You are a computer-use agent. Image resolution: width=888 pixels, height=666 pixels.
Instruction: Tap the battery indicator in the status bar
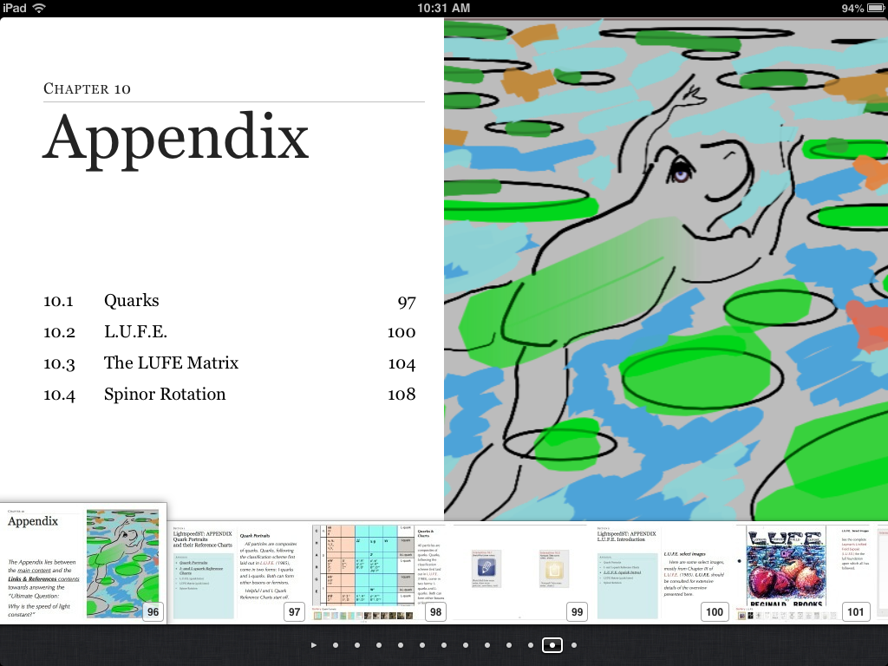click(x=875, y=9)
